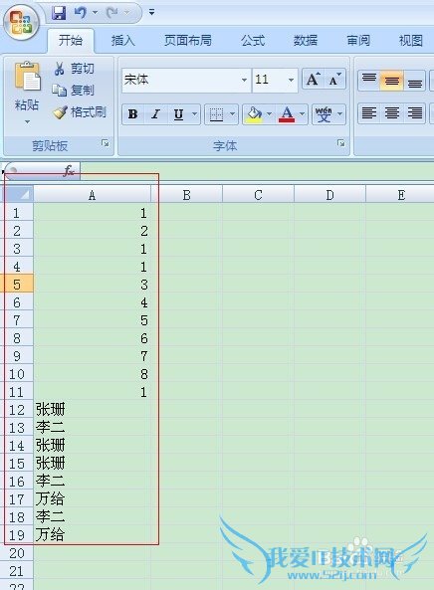The width and height of the screenshot is (434, 590).
Task: Select row 20 header
Action: click(x=17, y=553)
